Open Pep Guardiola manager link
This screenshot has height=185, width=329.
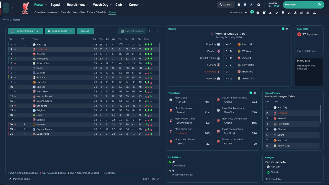point(275,162)
